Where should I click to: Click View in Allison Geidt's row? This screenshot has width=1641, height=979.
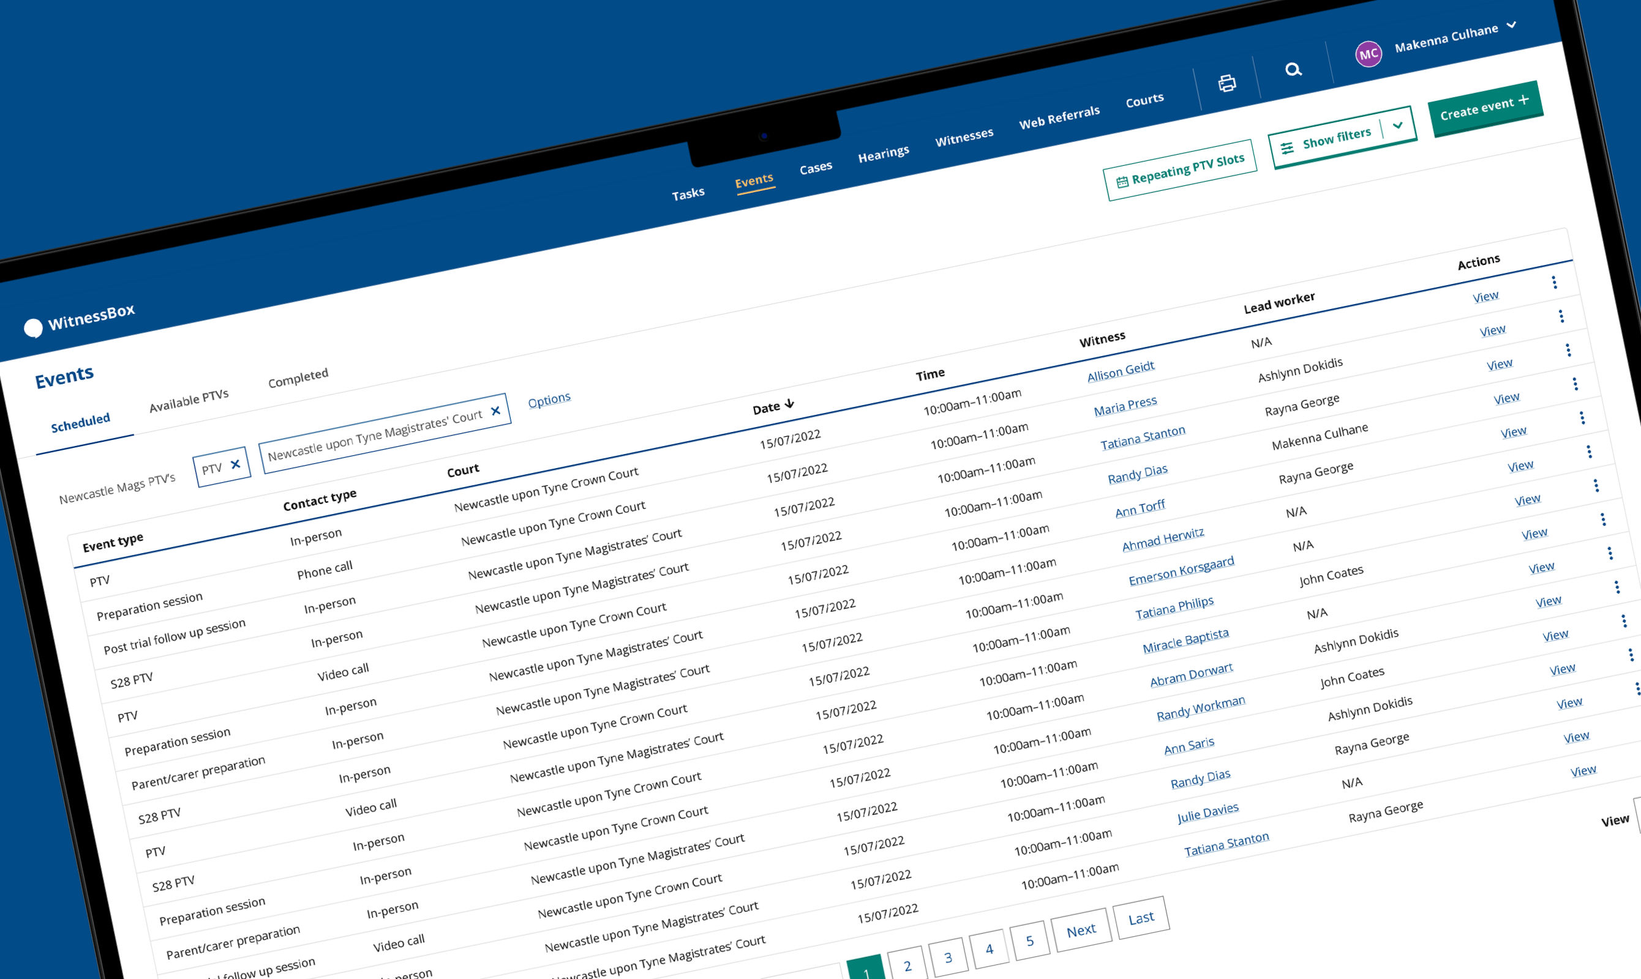(x=1485, y=297)
